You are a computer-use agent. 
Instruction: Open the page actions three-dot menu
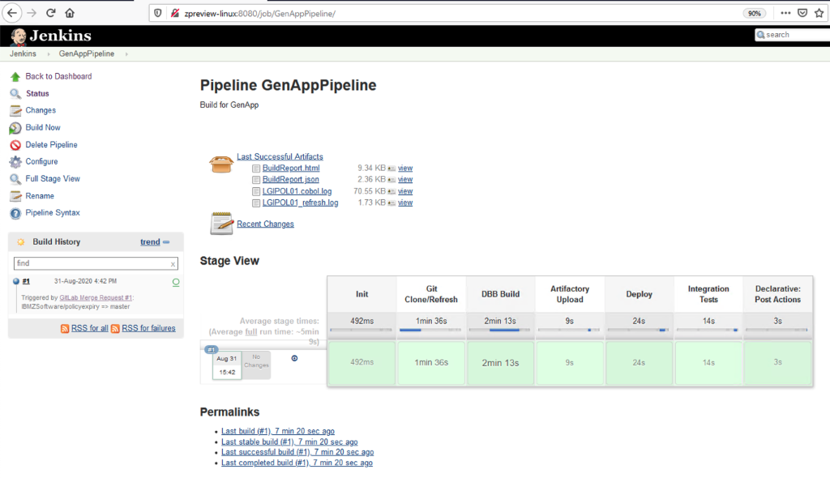click(x=785, y=13)
